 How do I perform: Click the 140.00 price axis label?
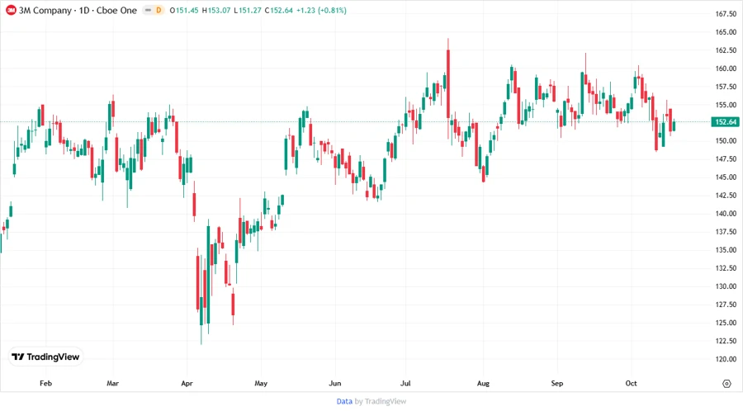[x=726, y=214]
